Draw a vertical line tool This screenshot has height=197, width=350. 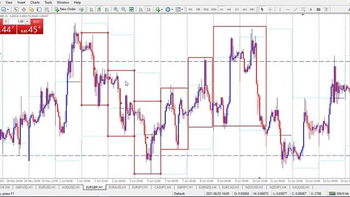tap(280, 9)
